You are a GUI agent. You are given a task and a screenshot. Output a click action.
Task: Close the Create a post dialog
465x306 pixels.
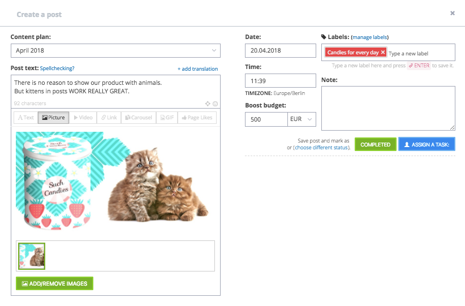click(453, 13)
